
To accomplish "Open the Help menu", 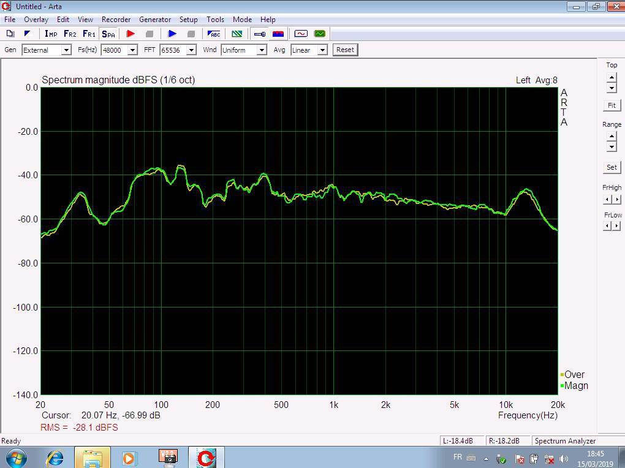I will click(268, 20).
